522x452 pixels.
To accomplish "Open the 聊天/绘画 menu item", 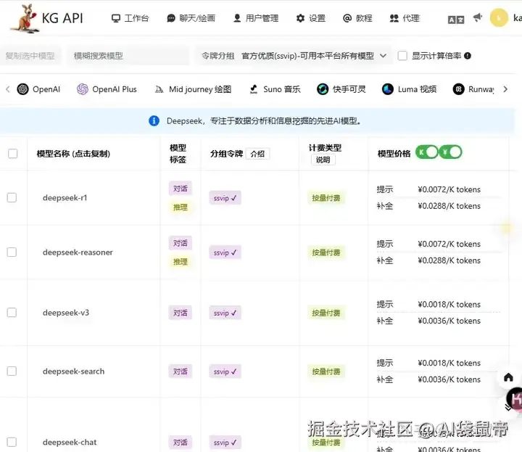I will (191, 18).
